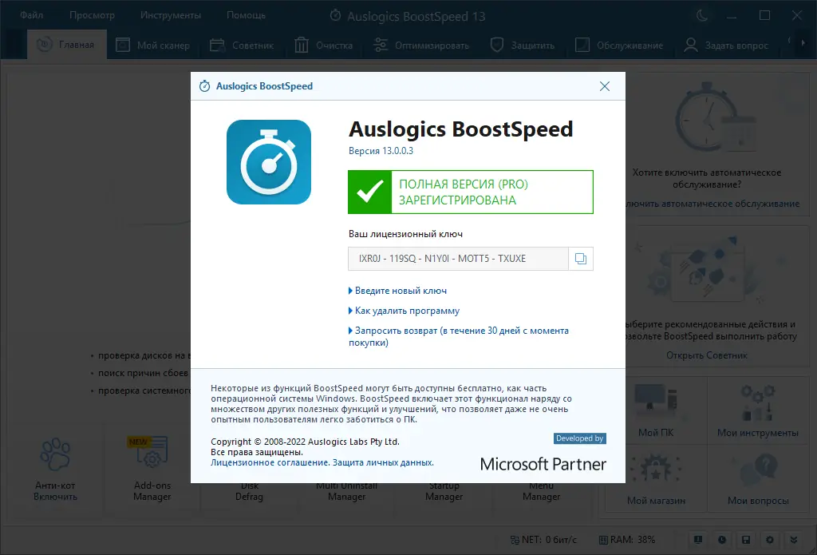Click the clock scheduler icon in status bar

(x=721, y=540)
